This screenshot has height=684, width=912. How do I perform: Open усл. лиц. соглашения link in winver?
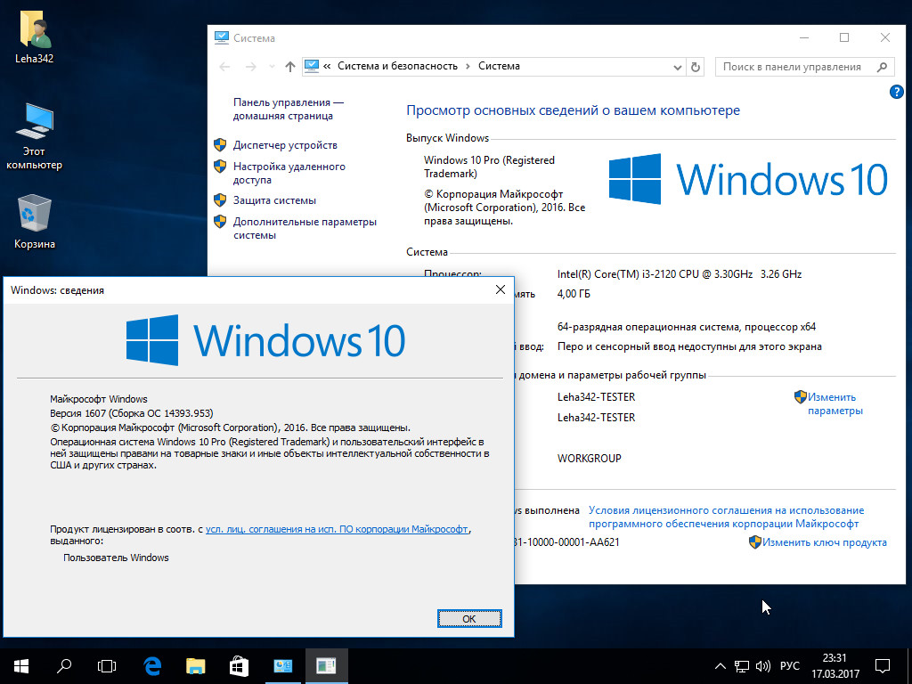click(x=337, y=529)
